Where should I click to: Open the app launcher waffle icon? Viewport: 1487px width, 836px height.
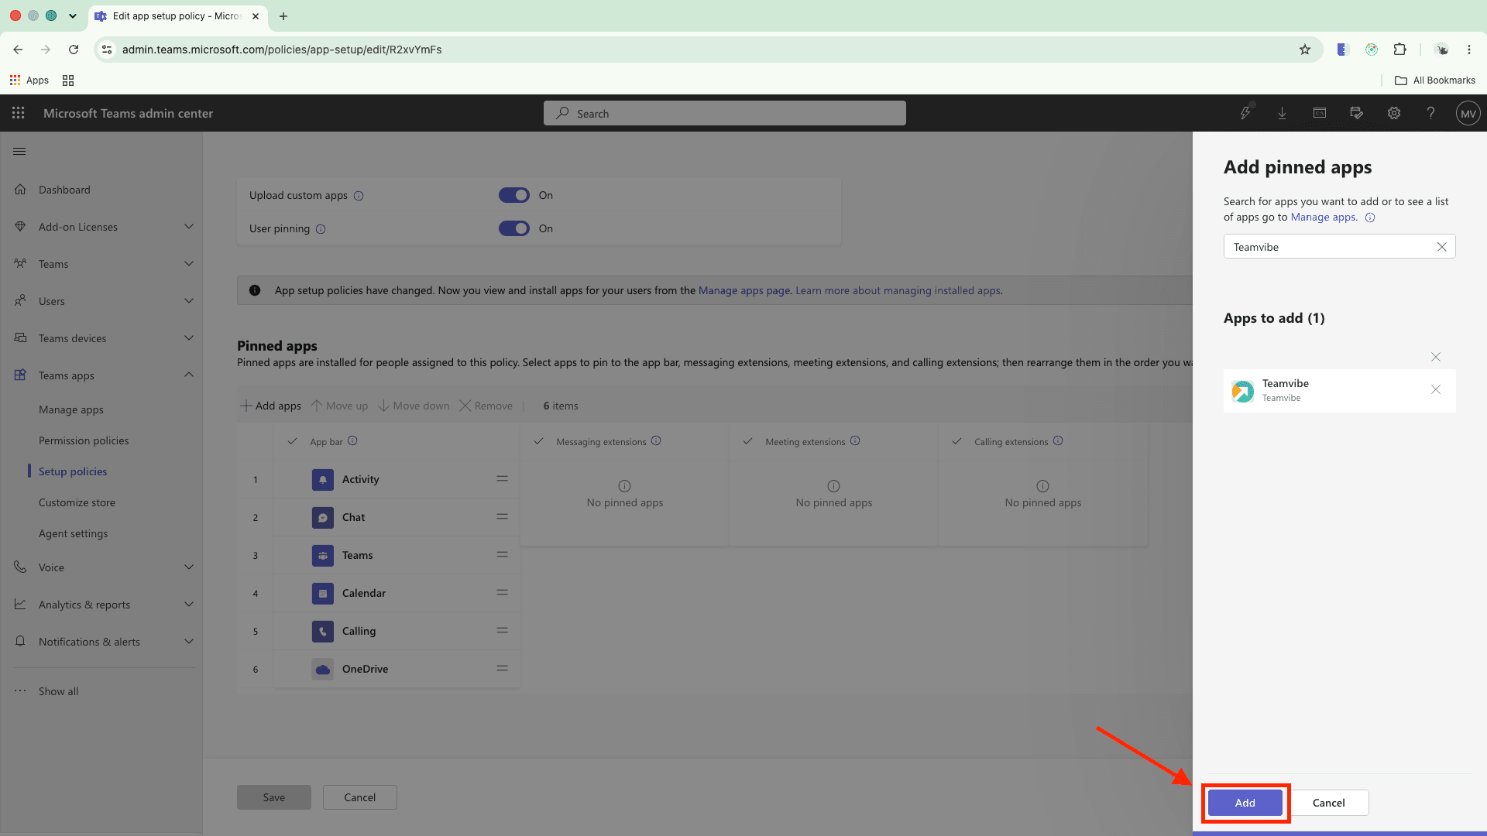[19, 113]
